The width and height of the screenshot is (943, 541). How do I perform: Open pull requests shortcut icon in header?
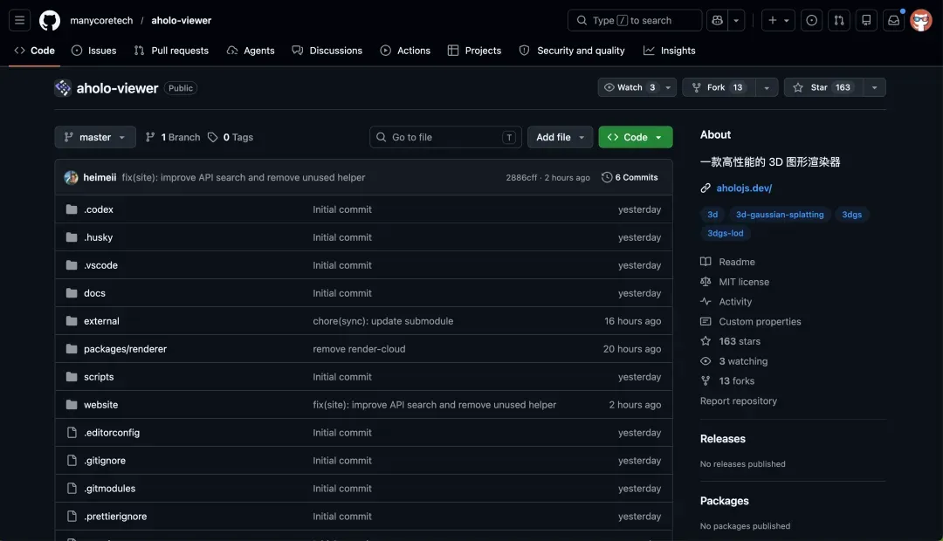pos(838,20)
